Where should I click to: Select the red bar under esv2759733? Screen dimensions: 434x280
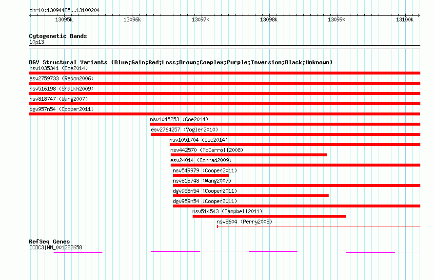(x=224, y=83)
